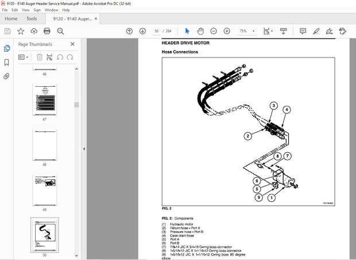356x260 pixels.
Task: Click the arrow selection tool
Action: [x=187, y=31]
